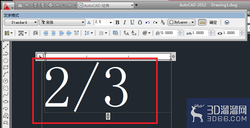Open an existing drawing file

(x=28, y=5)
